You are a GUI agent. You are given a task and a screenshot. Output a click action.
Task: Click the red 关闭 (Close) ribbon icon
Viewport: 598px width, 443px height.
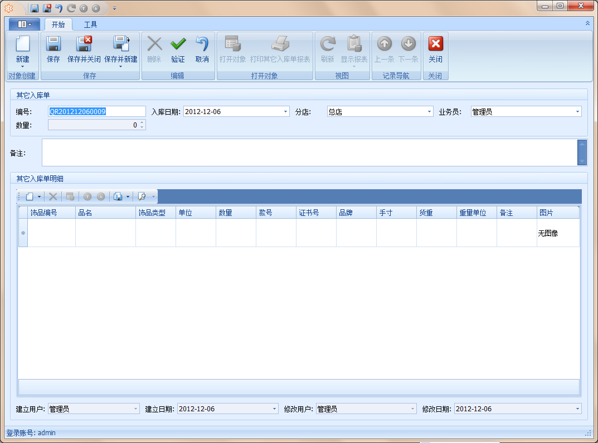tap(435, 44)
